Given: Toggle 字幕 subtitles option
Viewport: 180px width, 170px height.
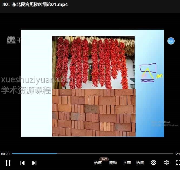Looking at the screenshot, I should pyautogui.click(x=127, y=163).
